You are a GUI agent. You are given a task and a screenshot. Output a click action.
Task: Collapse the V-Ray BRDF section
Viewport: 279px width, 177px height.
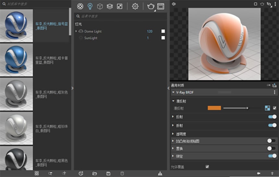coord(173,92)
